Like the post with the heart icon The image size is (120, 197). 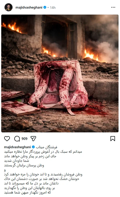7,139
